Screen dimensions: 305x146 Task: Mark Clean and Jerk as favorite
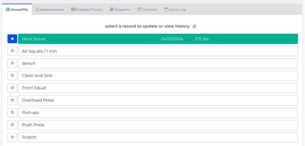(12, 76)
